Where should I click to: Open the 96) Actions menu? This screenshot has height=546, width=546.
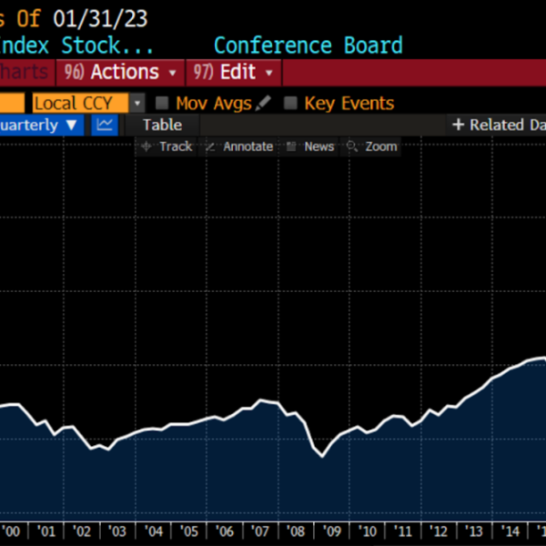click(x=117, y=72)
